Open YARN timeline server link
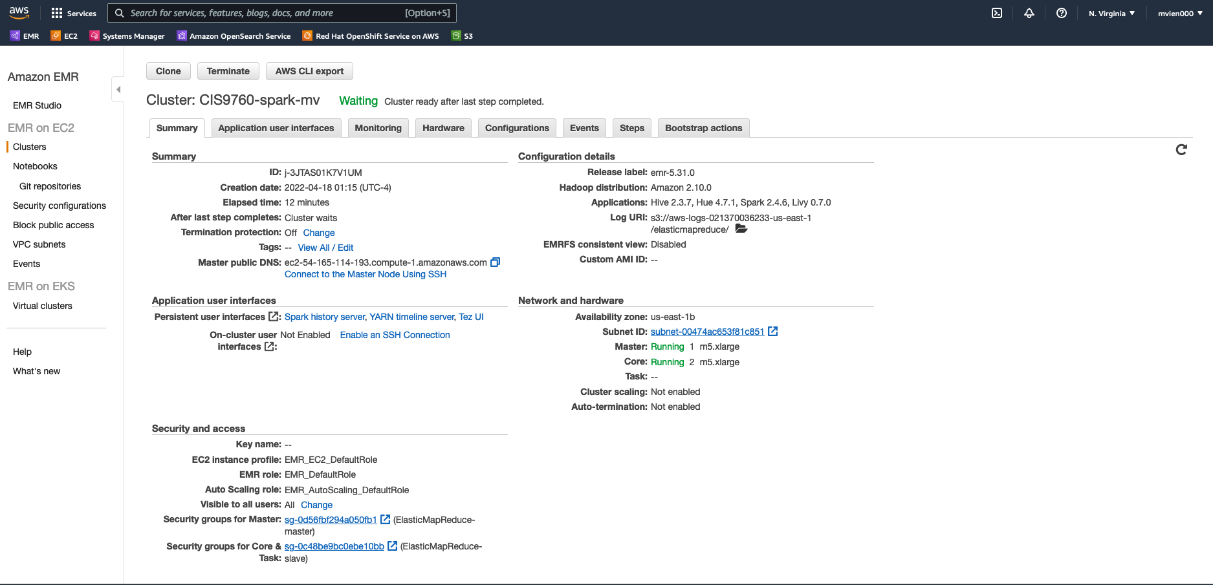 [x=412, y=317]
